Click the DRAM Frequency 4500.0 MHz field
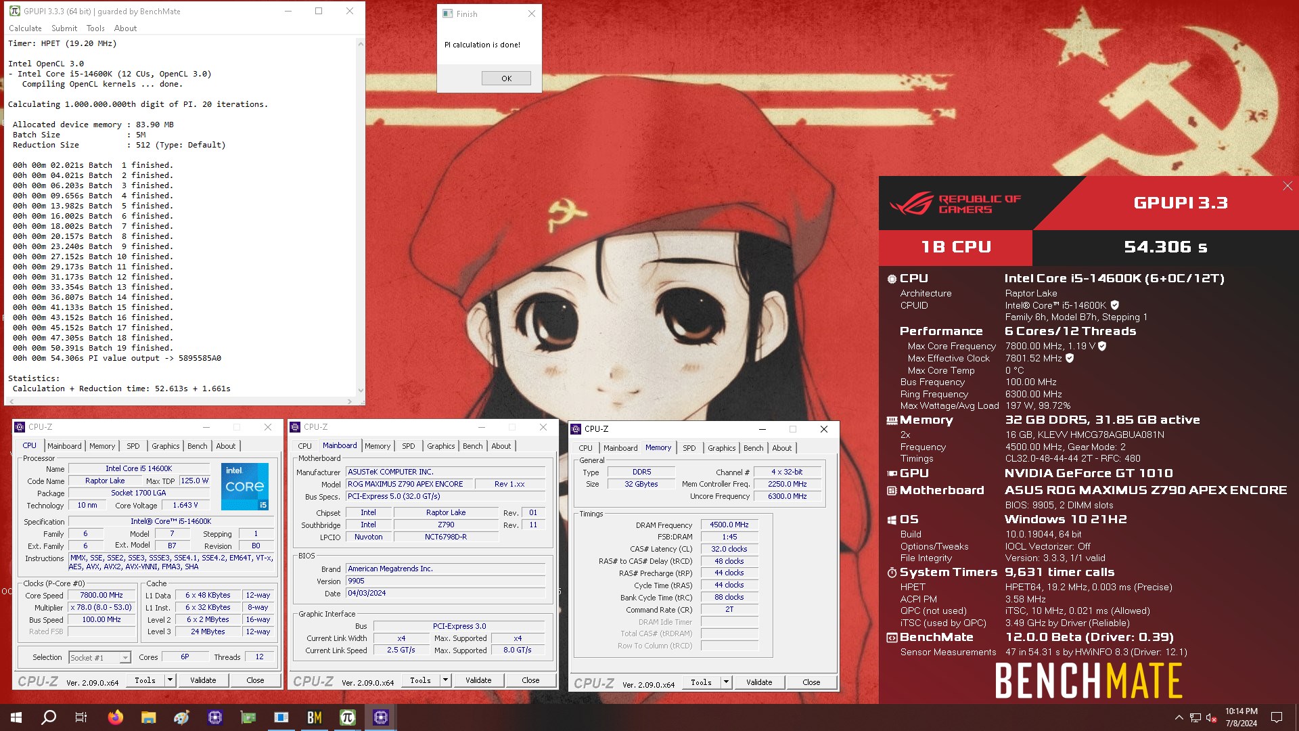The width and height of the screenshot is (1299, 731). [x=729, y=525]
